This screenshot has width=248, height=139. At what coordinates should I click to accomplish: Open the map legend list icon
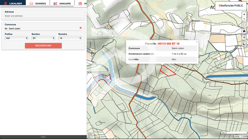(x=90, y=135)
